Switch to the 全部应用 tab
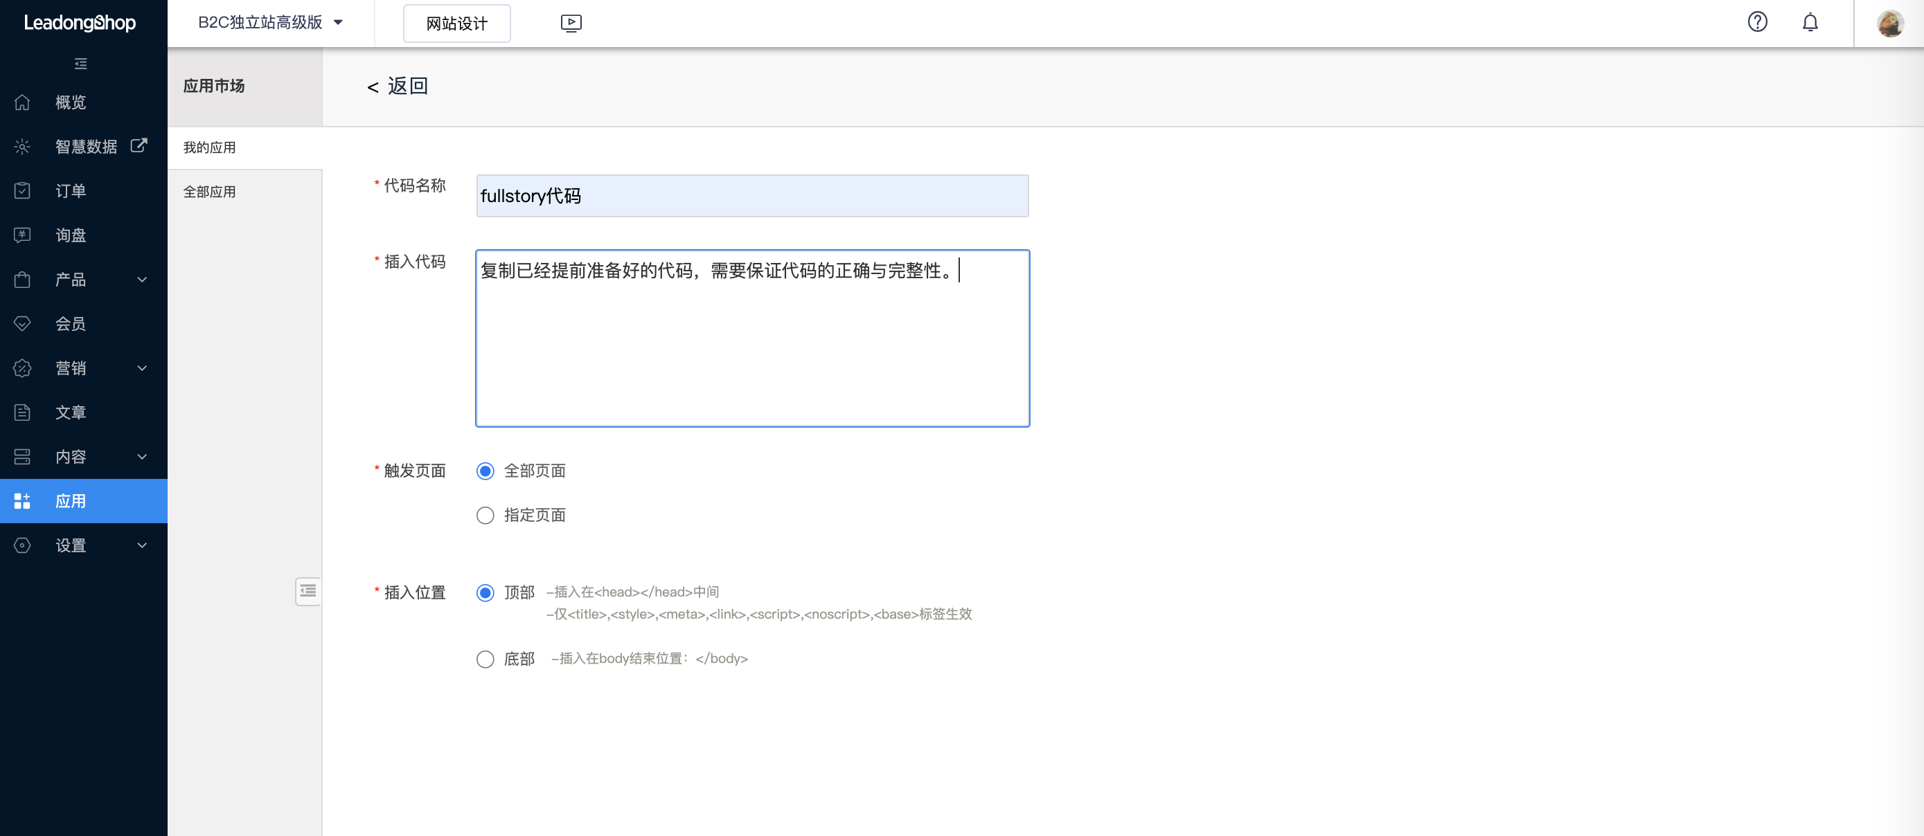This screenshot has height=836, width=1924. pyautogui.click(x=208, y=191)
